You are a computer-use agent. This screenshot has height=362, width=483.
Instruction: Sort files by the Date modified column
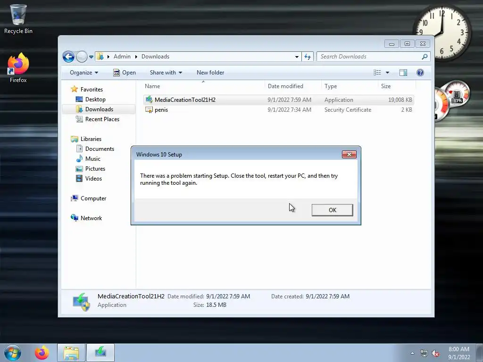pos(293,86)
